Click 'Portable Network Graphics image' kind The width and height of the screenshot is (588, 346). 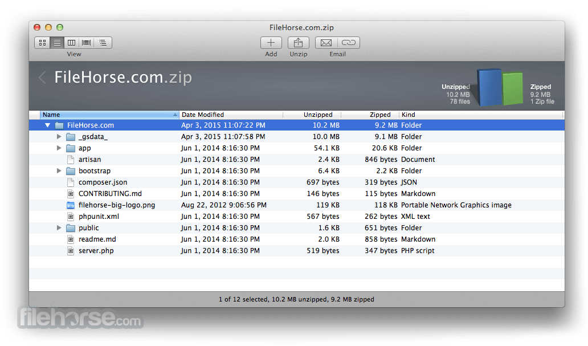pyautogui.click(x=456, y=205)
